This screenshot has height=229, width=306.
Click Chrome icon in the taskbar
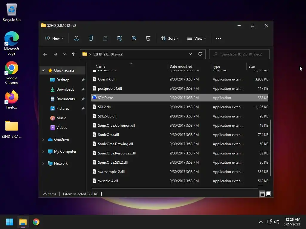click(x=36, y=222)
